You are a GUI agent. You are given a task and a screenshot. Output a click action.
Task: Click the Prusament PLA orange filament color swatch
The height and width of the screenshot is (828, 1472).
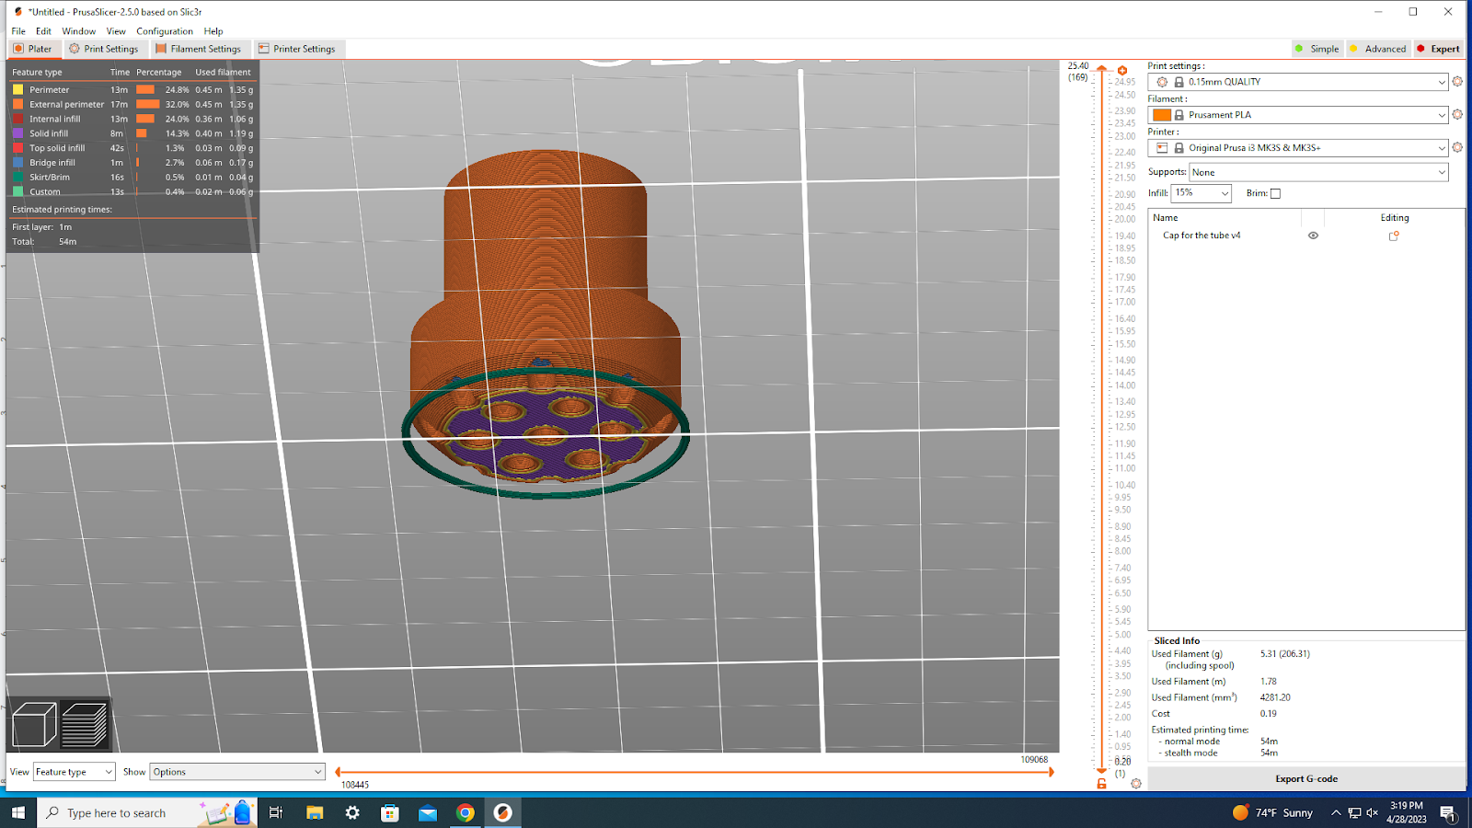click(1162, 115)
